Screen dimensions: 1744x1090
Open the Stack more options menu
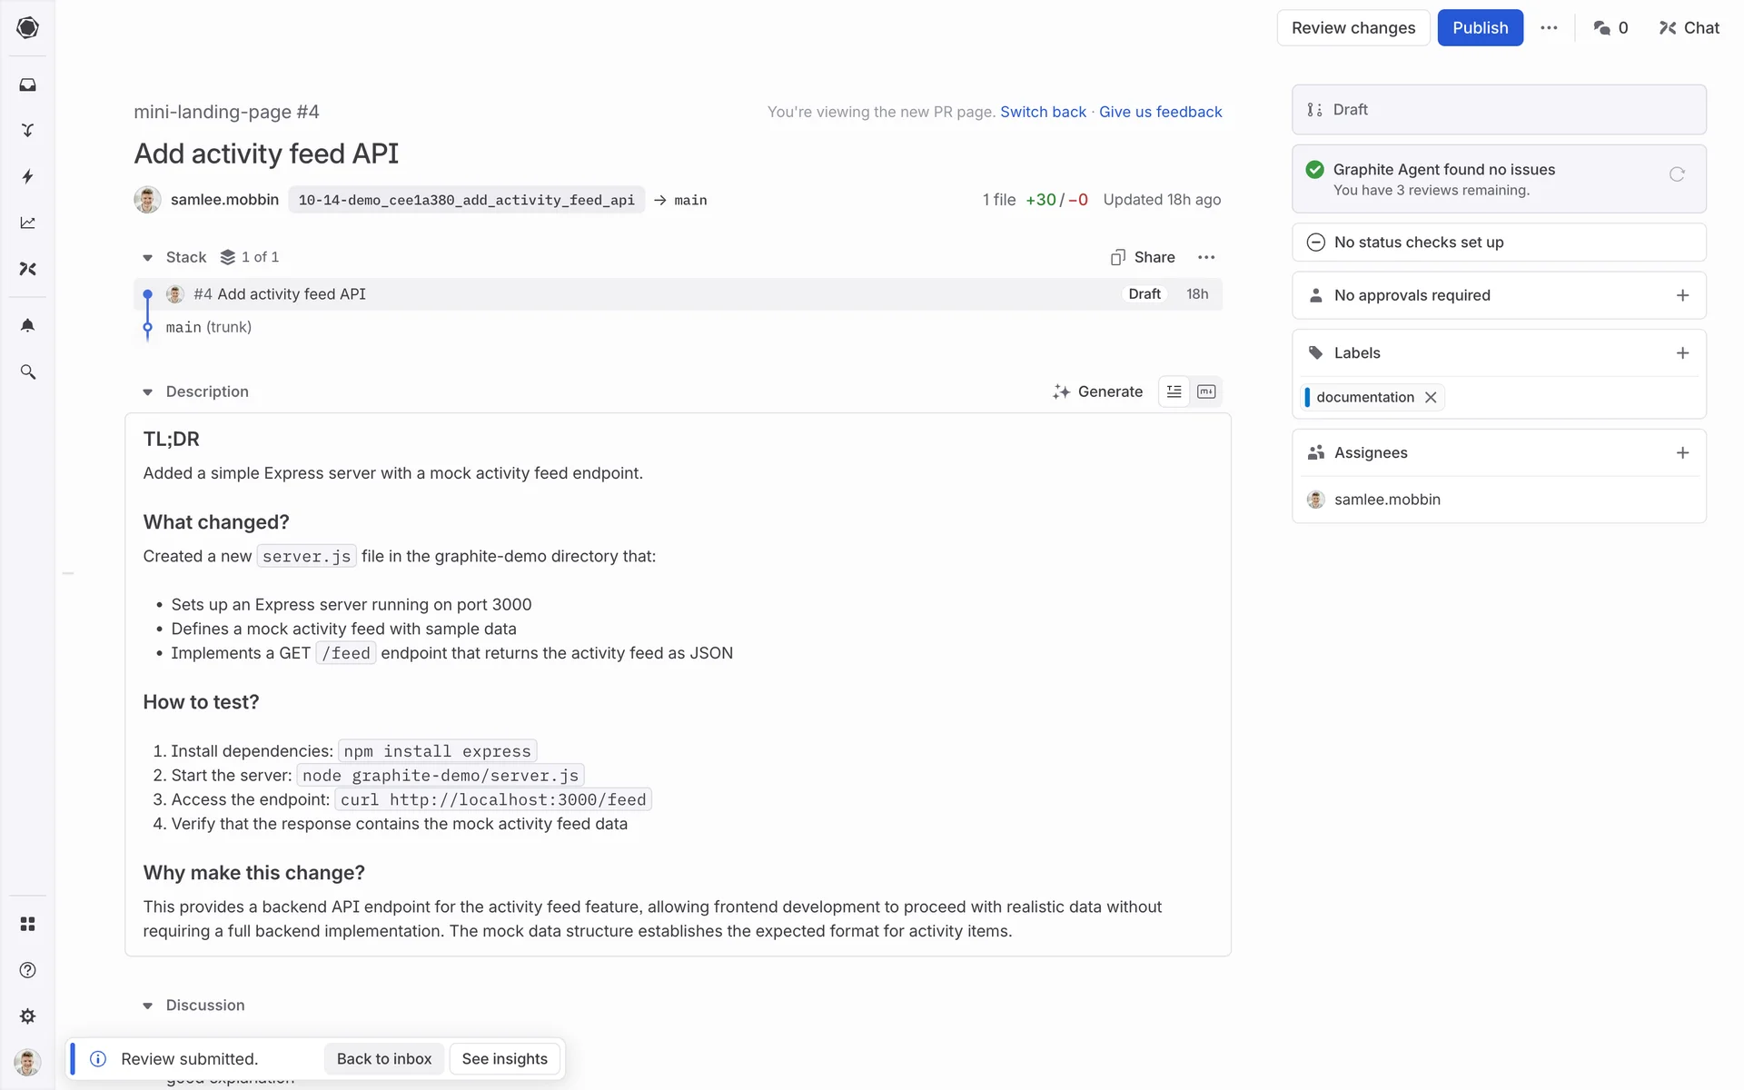pyautogui.click(x=1206, y=258)
